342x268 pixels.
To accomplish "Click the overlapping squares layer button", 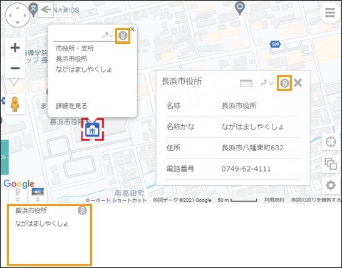I will pos(331,164).
